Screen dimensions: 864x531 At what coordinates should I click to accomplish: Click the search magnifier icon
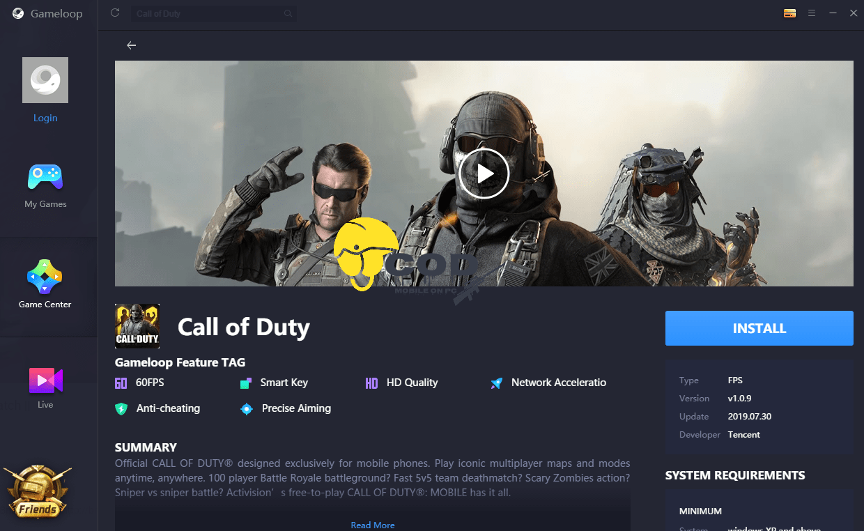(x=288, y=13)
